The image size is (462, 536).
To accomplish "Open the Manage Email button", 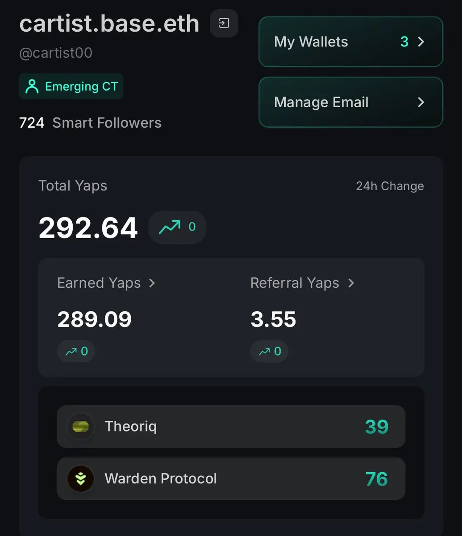I will tap(351, 102).
